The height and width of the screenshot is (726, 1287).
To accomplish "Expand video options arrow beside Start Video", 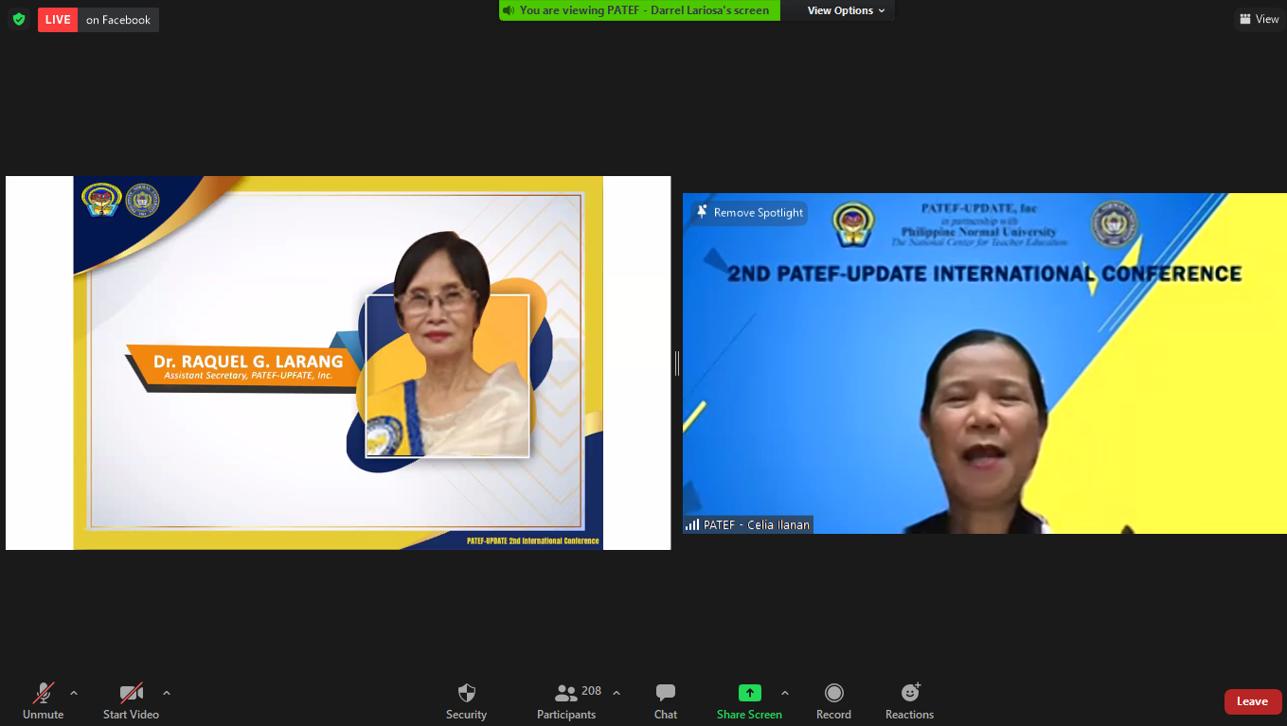I will 167,693.
